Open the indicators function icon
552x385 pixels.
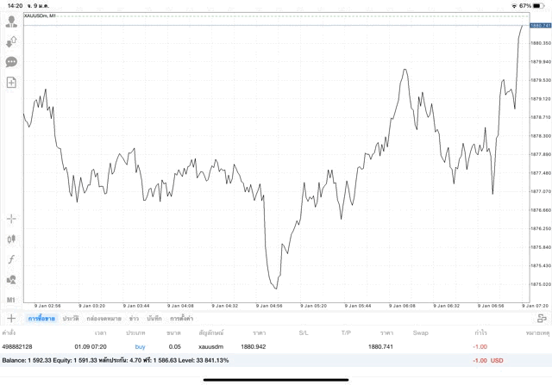(11, 259)
